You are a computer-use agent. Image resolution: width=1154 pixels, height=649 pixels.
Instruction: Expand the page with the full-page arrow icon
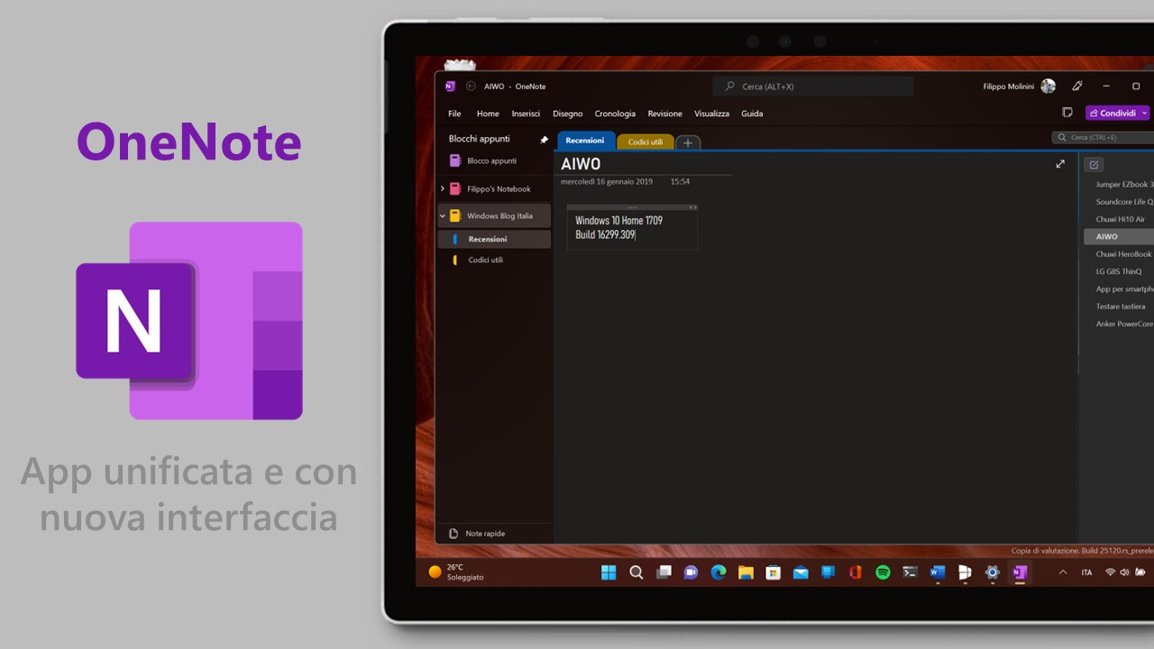(1060, 164)
